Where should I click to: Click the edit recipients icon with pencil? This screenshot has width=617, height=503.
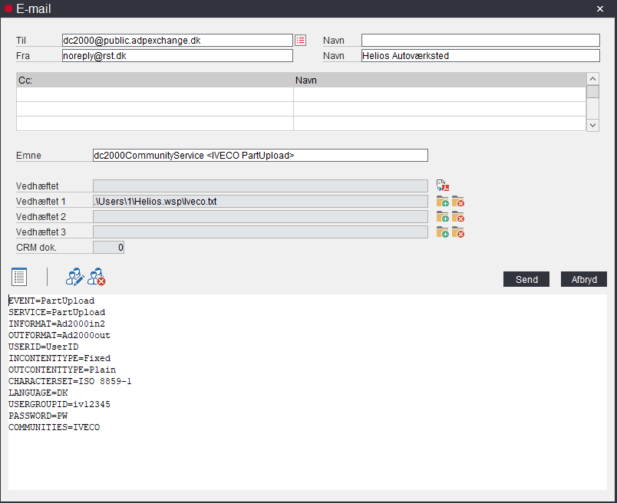point(74,277)
